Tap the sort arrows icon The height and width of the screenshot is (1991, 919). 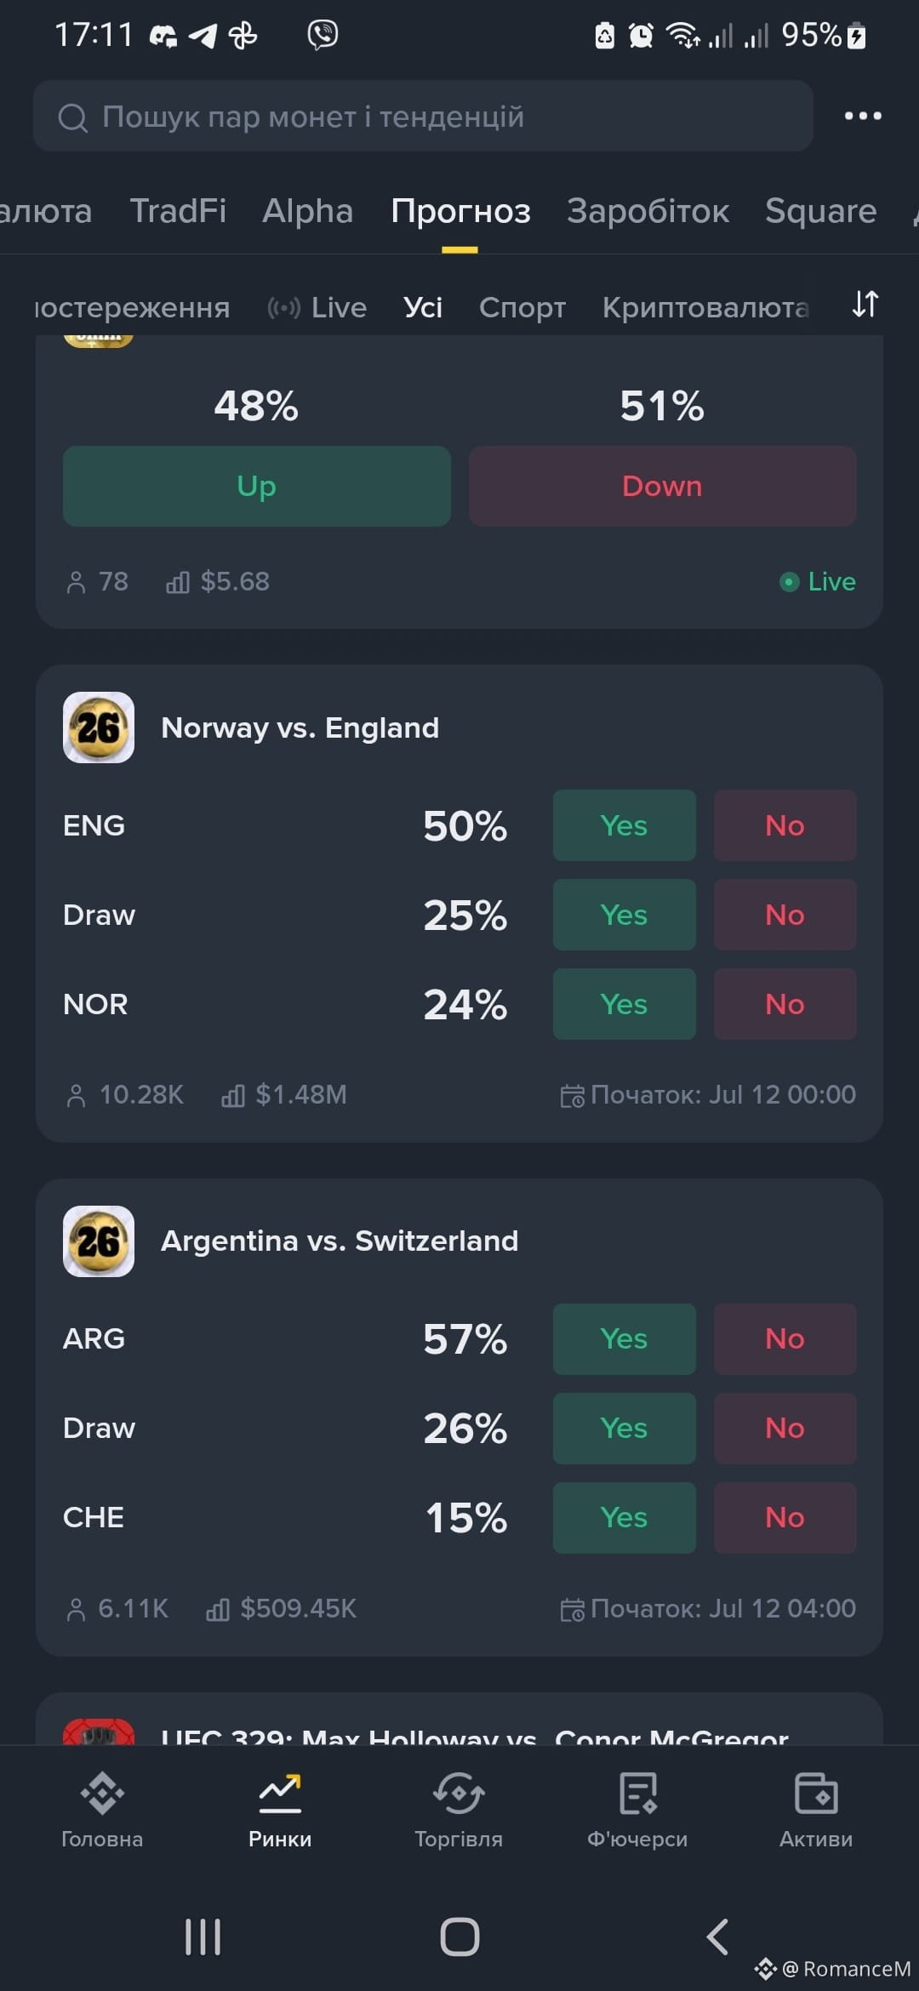pyautogui.click(x=865, y=304)
